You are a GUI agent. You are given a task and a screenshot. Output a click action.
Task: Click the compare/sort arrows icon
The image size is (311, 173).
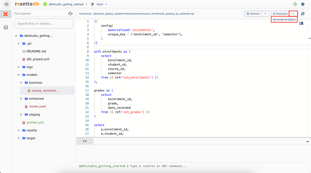tap(303, 14)
